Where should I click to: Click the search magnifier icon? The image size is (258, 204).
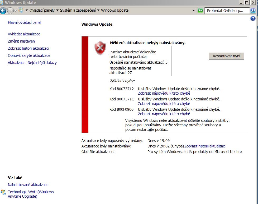pos(253,11)
